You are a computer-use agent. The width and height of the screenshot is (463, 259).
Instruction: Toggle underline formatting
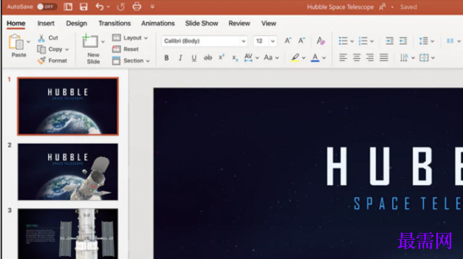click(194, 58)
